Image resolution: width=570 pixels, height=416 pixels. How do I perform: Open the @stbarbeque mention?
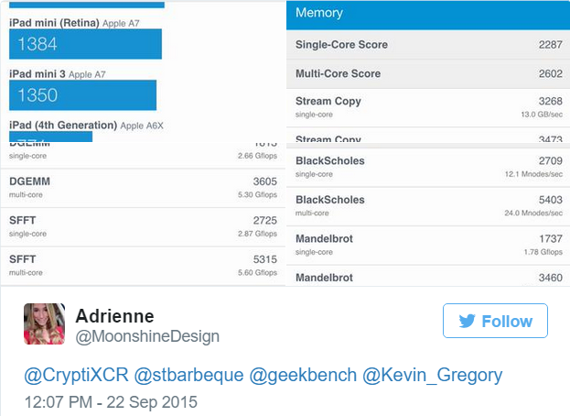point(188,376)
